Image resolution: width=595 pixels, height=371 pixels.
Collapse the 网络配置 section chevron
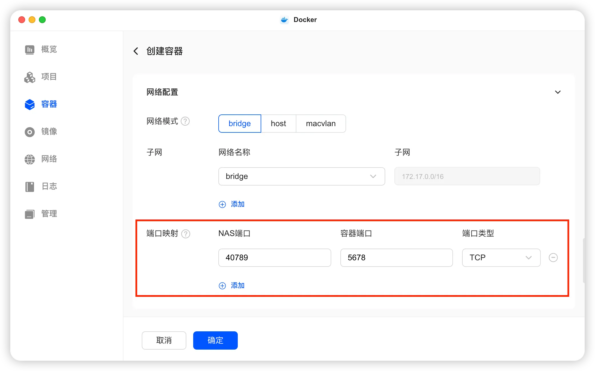pos(558,92)
